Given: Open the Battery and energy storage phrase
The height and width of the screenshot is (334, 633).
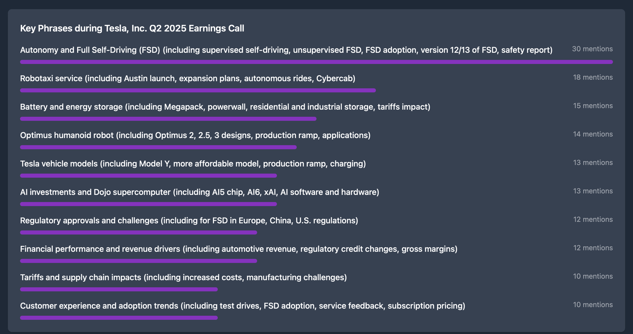Looking at the screenshot, I should [225, 107].
